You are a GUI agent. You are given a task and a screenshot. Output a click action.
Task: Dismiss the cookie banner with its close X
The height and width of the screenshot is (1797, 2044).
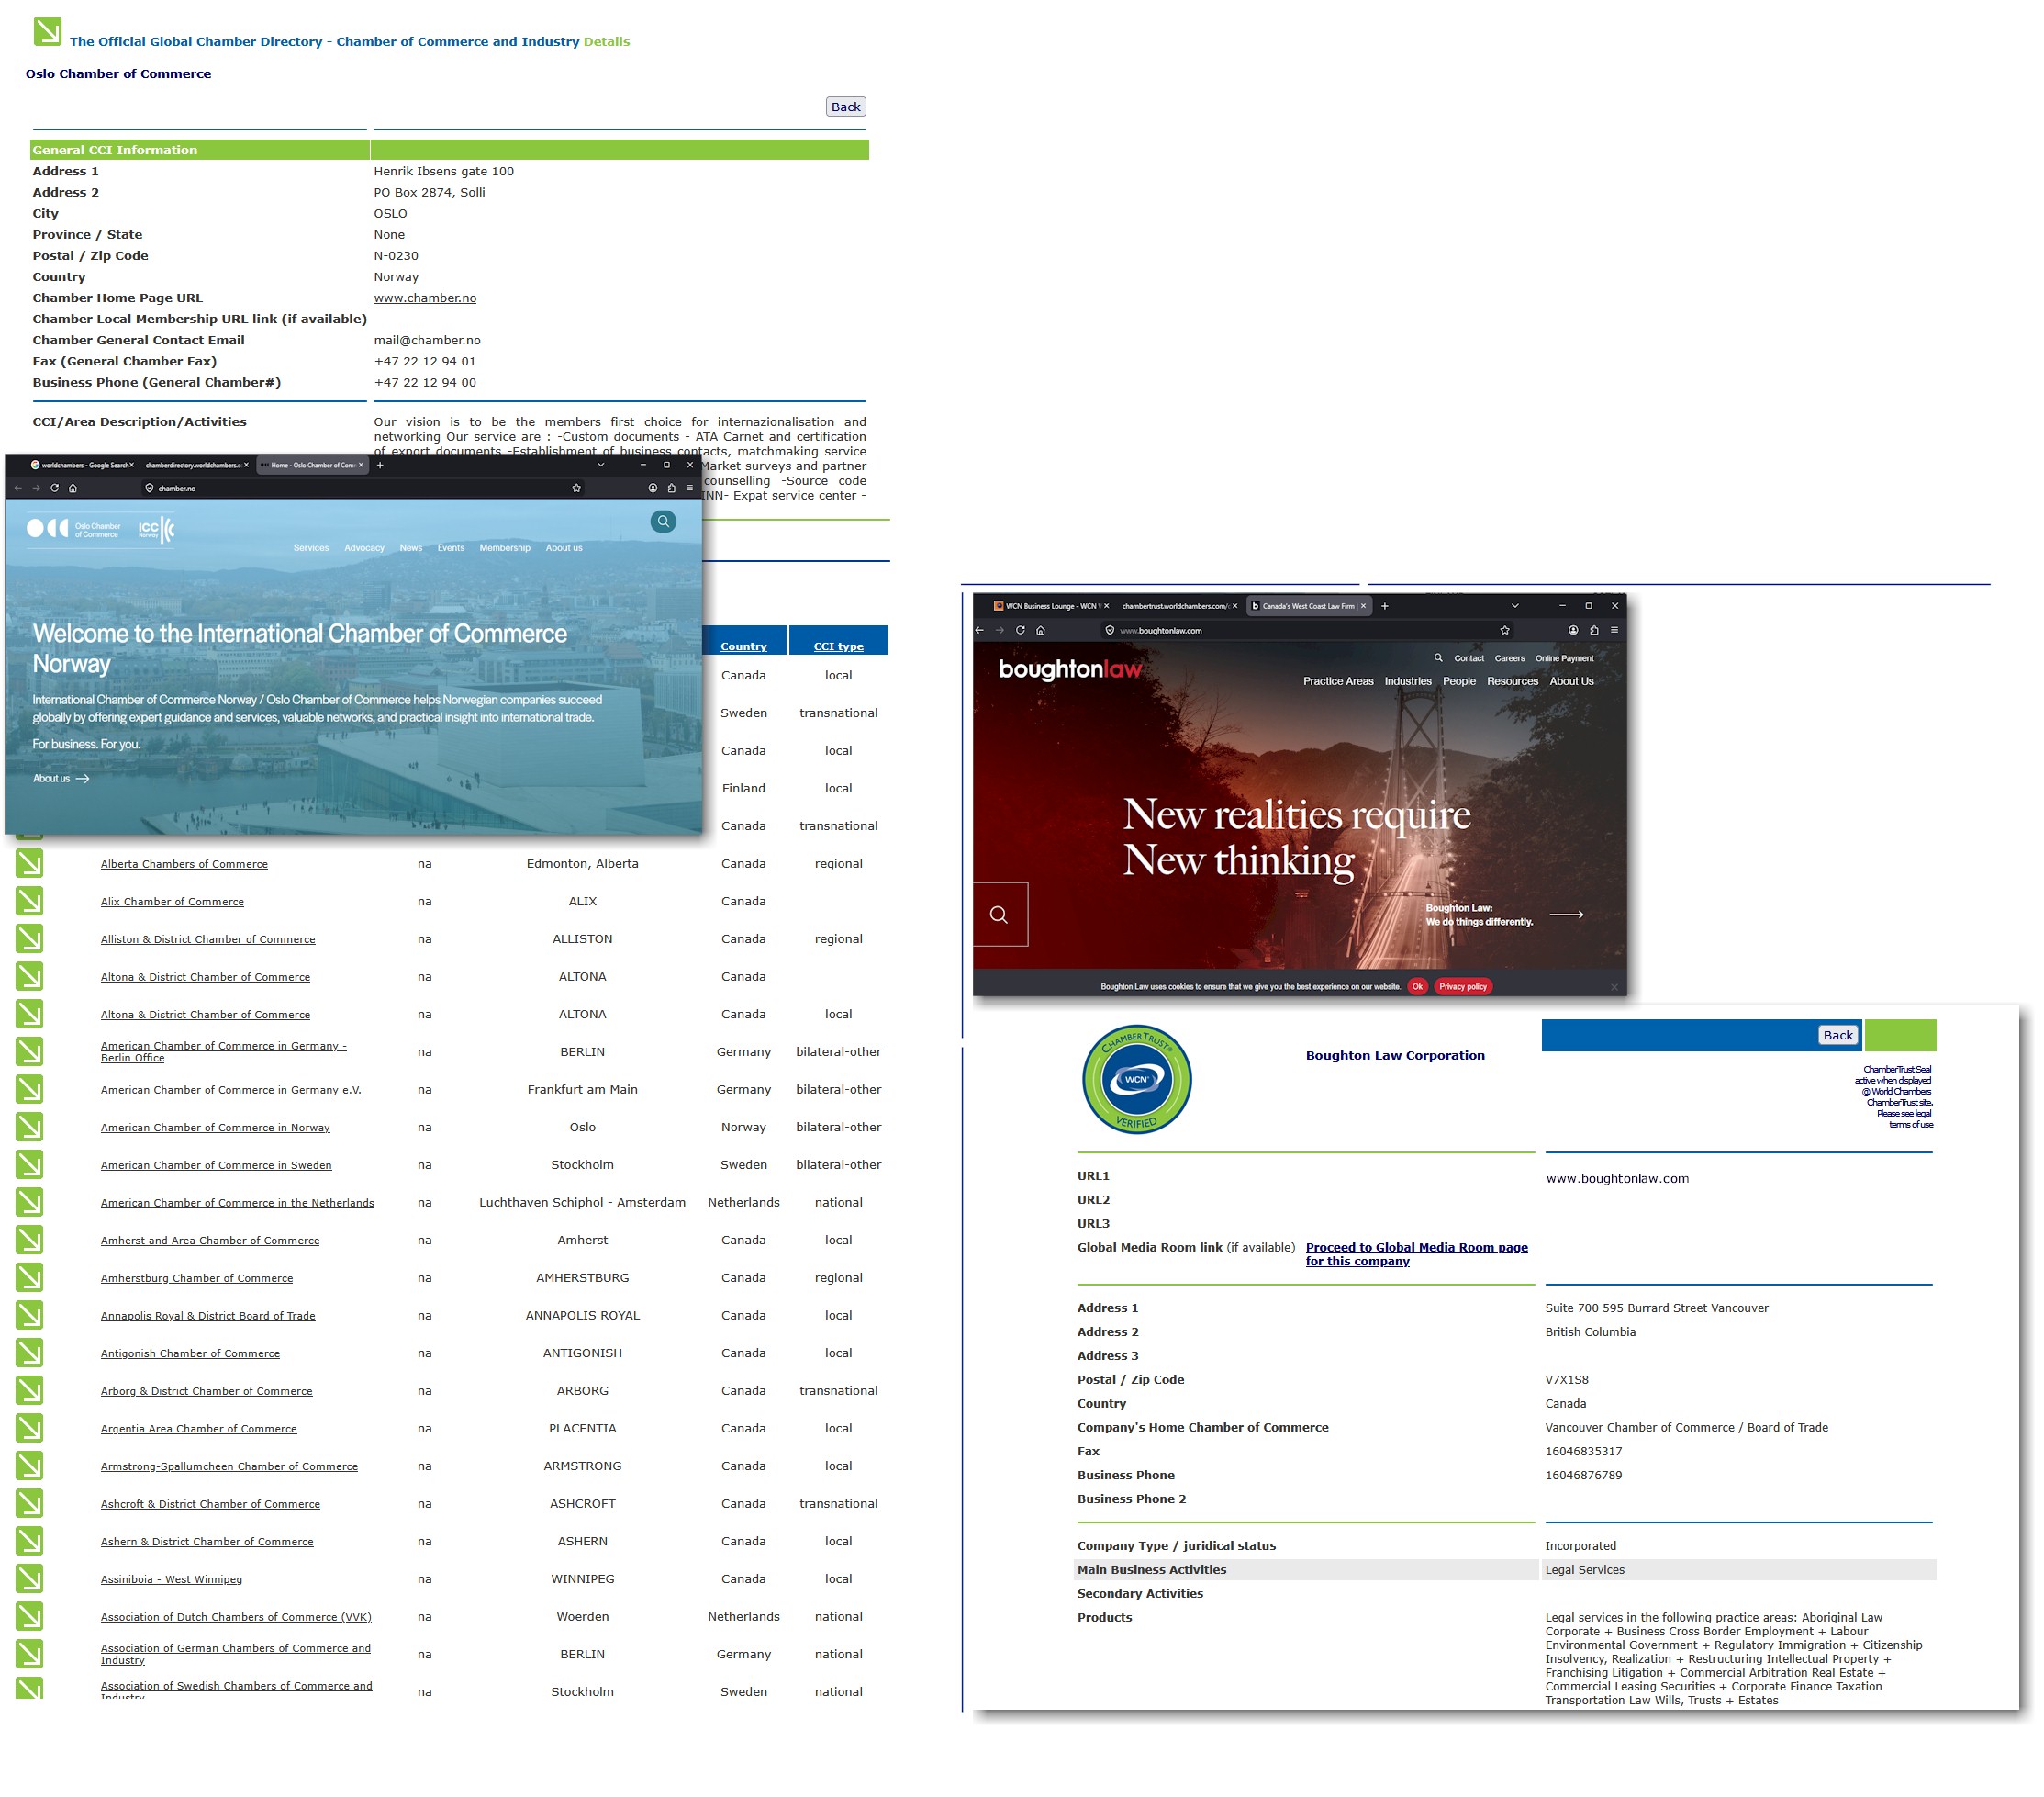tap(1614, 987)
